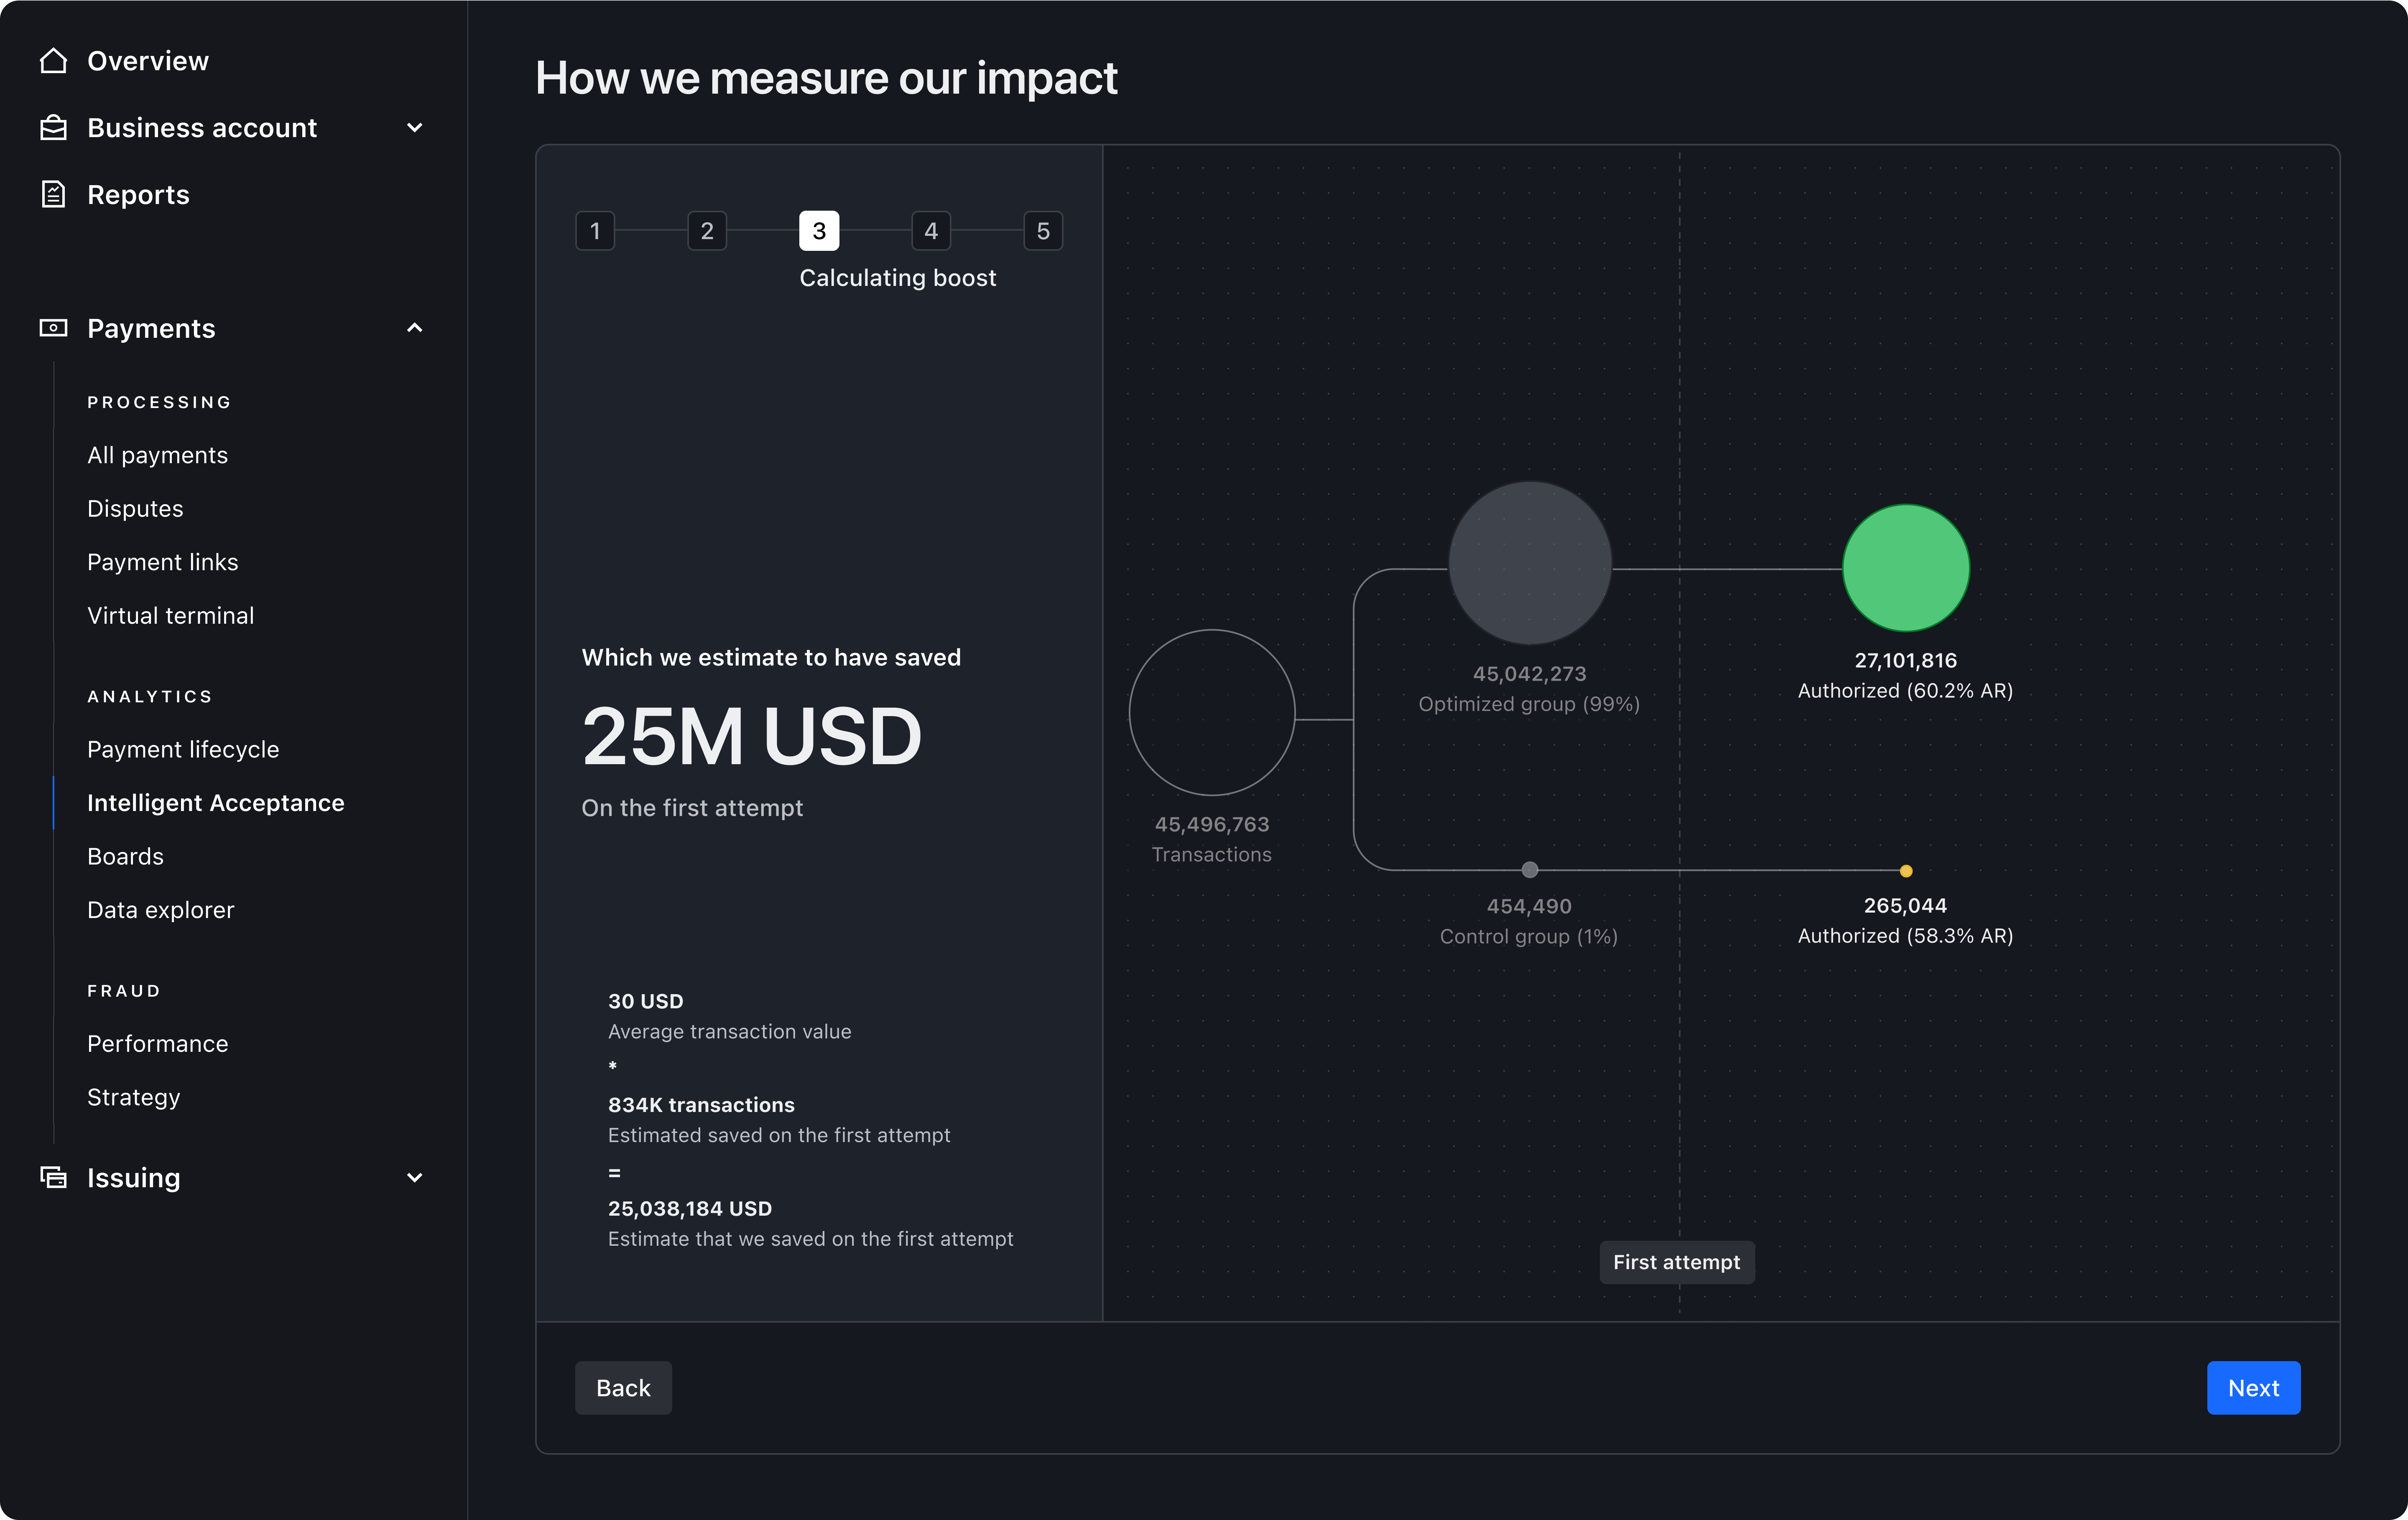
Task: Click the Overview home icon
Action: point(53,61)
